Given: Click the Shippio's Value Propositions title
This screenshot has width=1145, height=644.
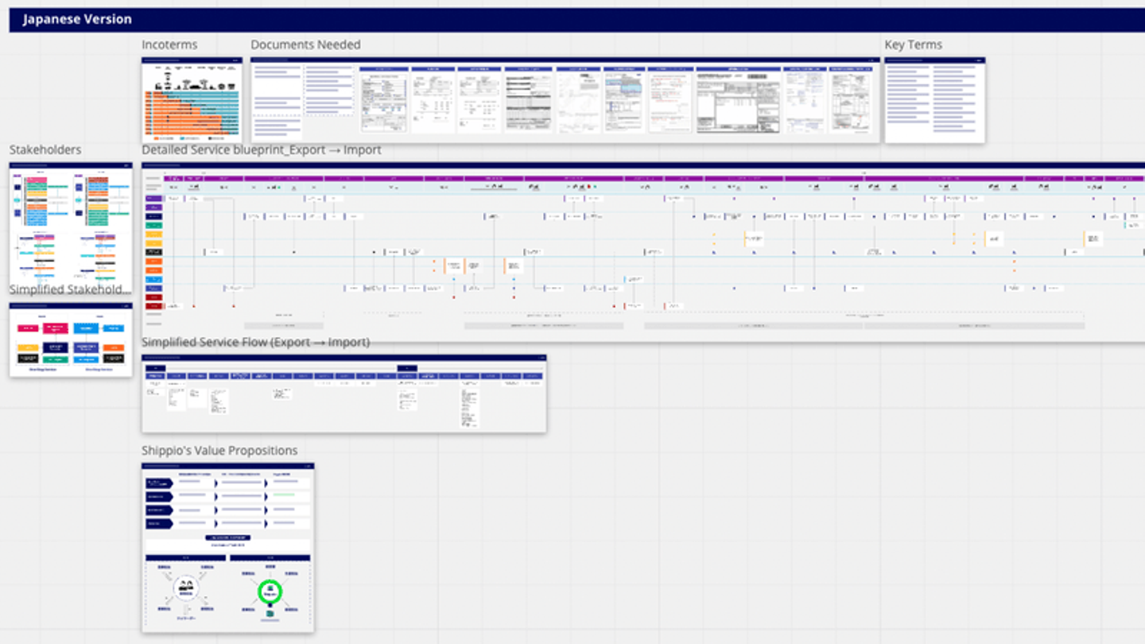Looking at the screenshot, I should point(219,451).
